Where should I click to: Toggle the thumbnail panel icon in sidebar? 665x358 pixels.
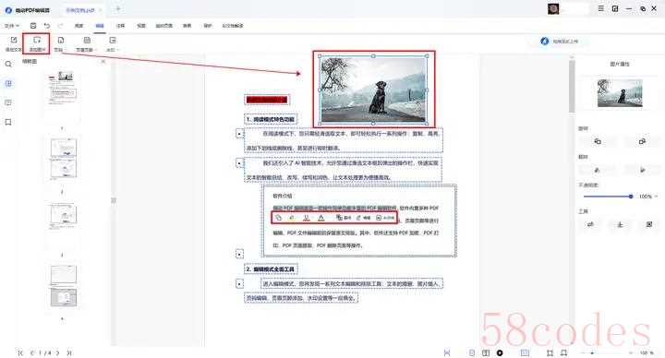pos(8,83)
